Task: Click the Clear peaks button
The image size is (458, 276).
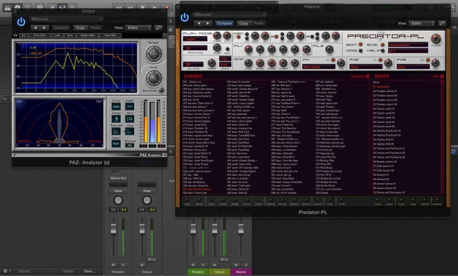Action: pos(129,131)
